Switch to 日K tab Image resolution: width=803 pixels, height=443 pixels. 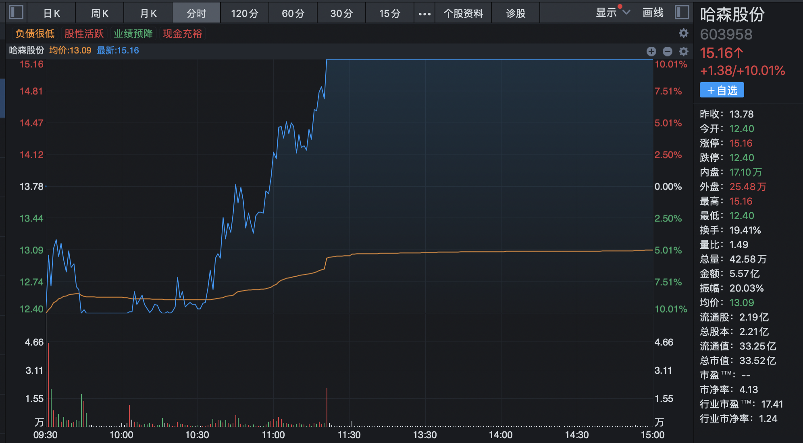(x=52, y=14)
